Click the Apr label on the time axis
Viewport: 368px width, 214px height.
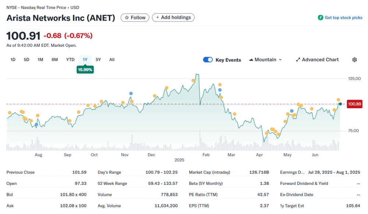[259, 155]
